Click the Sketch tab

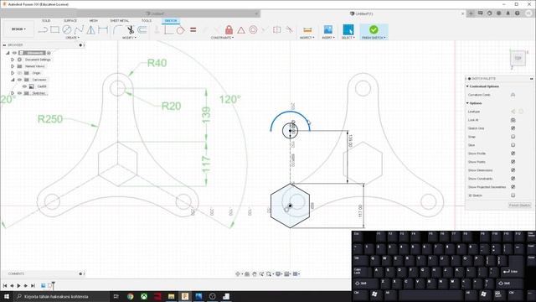click(171, 21)
